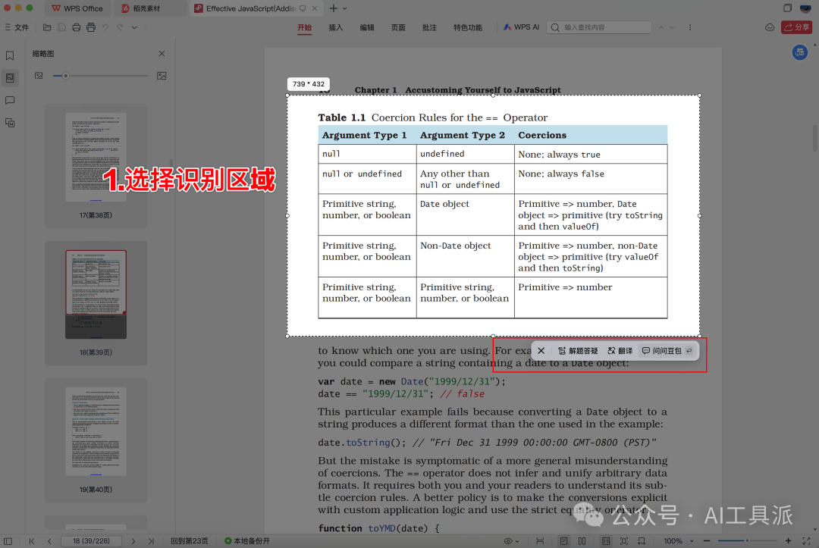Click the 解题答疑 button
This screenshot has width=819, height=548.
[x=578, y=351]
